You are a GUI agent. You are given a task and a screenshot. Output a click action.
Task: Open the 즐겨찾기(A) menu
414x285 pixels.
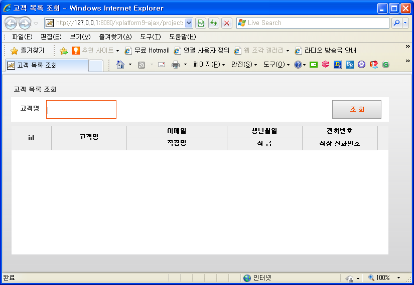point(115,37)
